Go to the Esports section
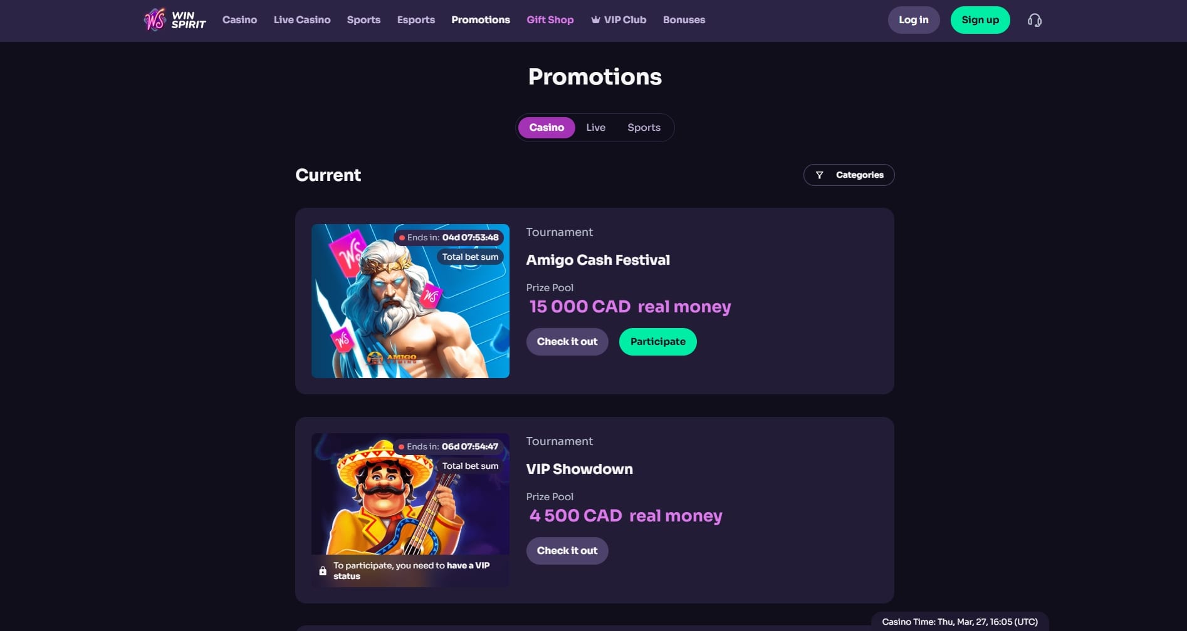 (x=416, y=20)
